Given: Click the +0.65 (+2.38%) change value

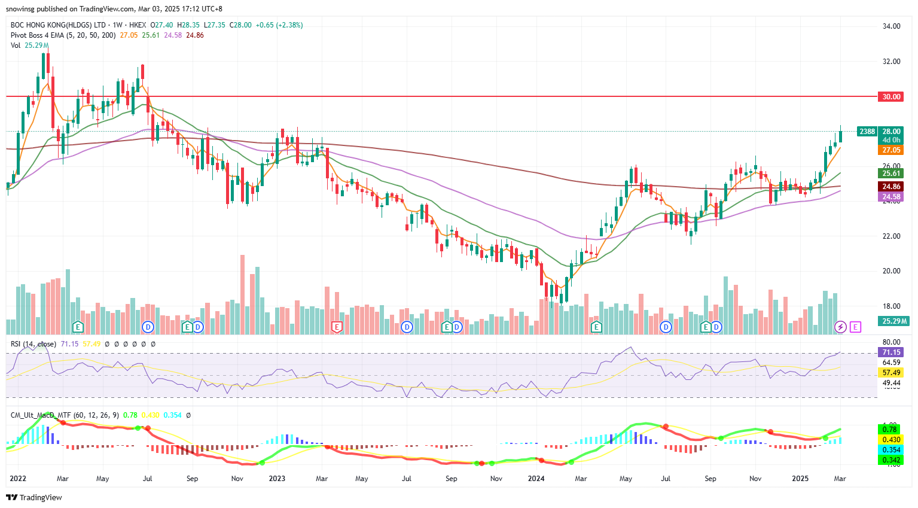Looking at the screenshot, I should click(279, 25).
